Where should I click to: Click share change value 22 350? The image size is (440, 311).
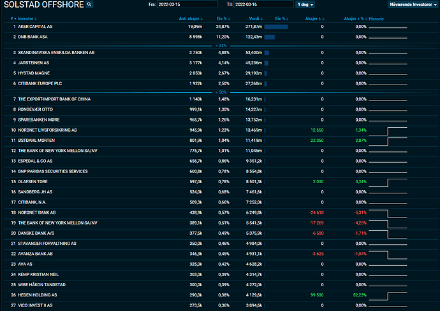pyautogui.click(x=317, y=141)
